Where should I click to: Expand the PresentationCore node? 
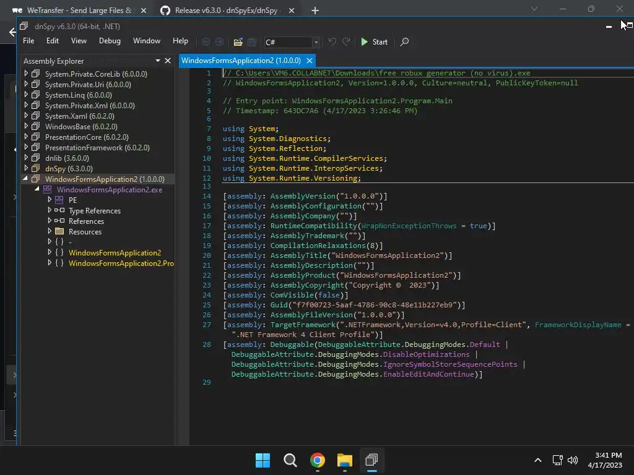[x=26, y=137]
